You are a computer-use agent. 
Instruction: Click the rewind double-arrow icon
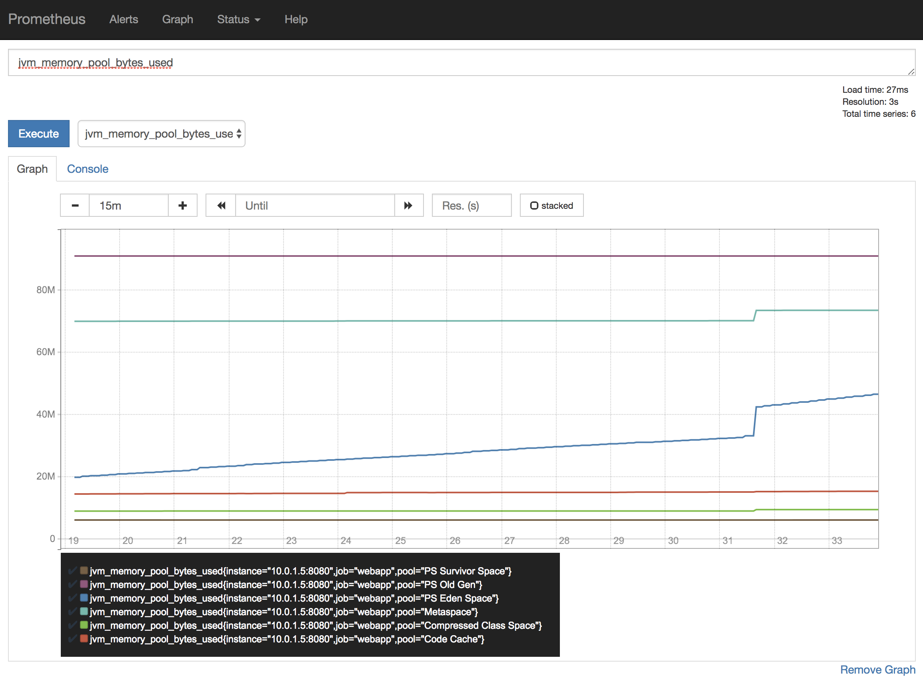(x=221, y=205)
